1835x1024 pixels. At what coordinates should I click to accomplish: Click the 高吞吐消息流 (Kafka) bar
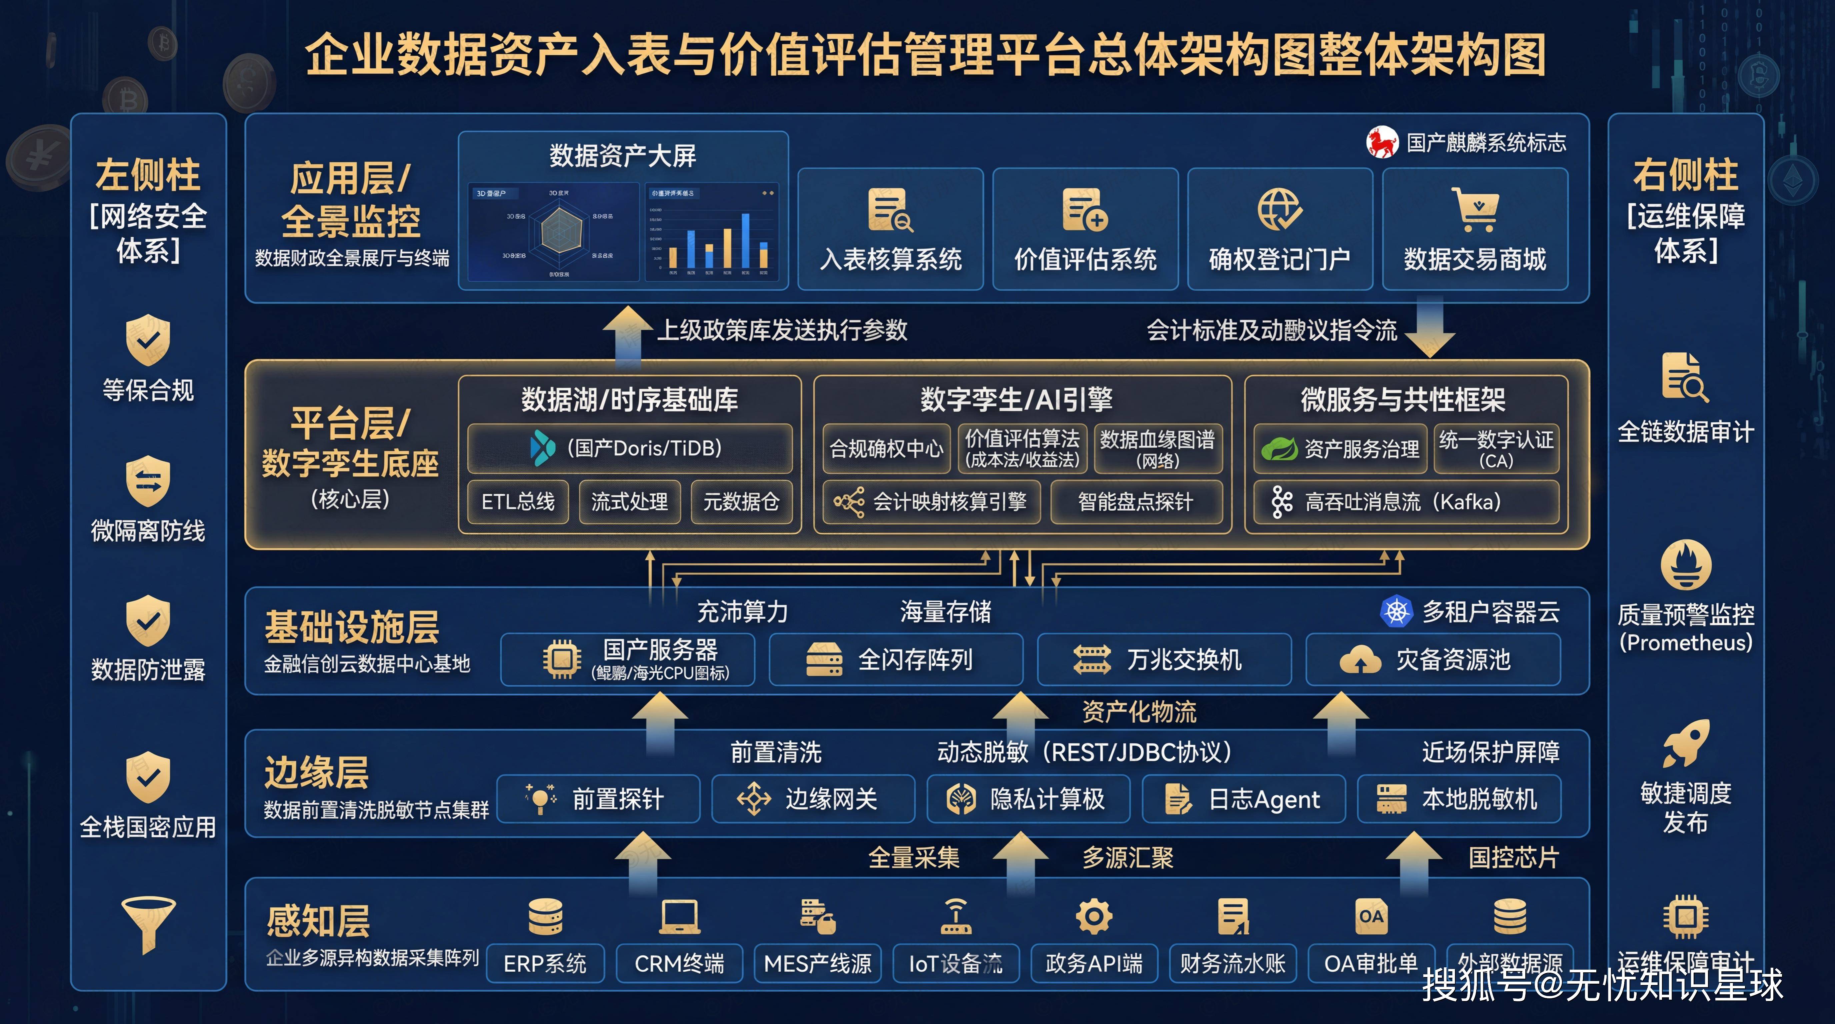[x=1406, y=502]
